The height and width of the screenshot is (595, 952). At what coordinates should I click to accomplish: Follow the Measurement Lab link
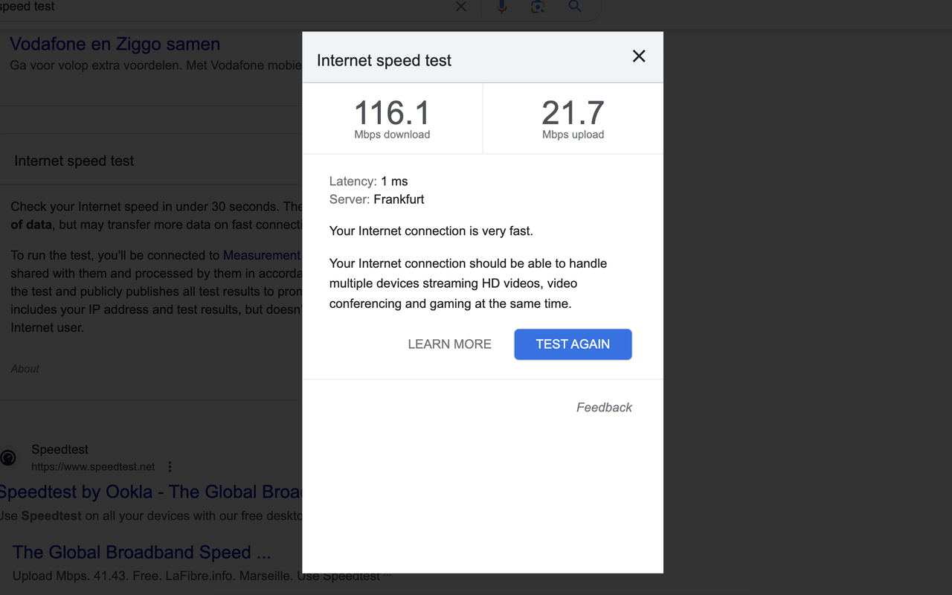[x=262, y=255]
